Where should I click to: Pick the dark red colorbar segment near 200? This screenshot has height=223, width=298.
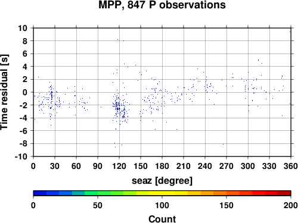coord(284,193)
